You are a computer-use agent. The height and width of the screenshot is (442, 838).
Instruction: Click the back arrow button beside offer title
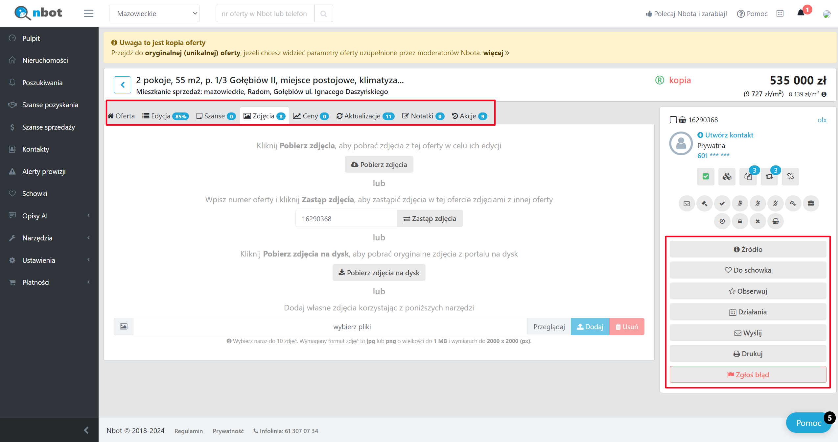point(122,85)
